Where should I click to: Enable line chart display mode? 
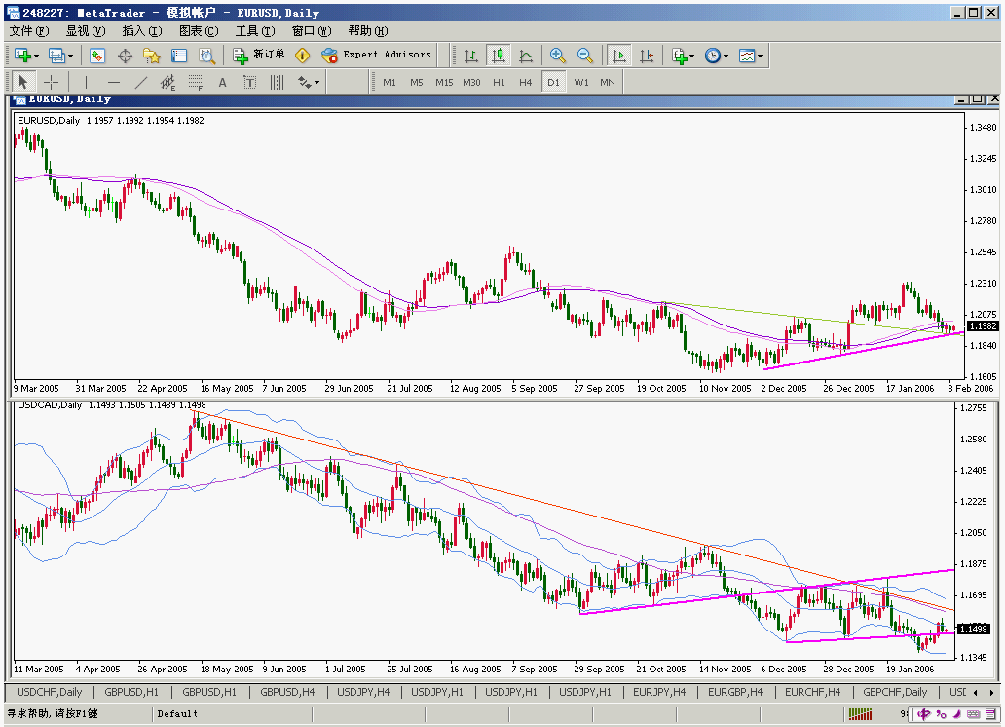tap(526, 56)
